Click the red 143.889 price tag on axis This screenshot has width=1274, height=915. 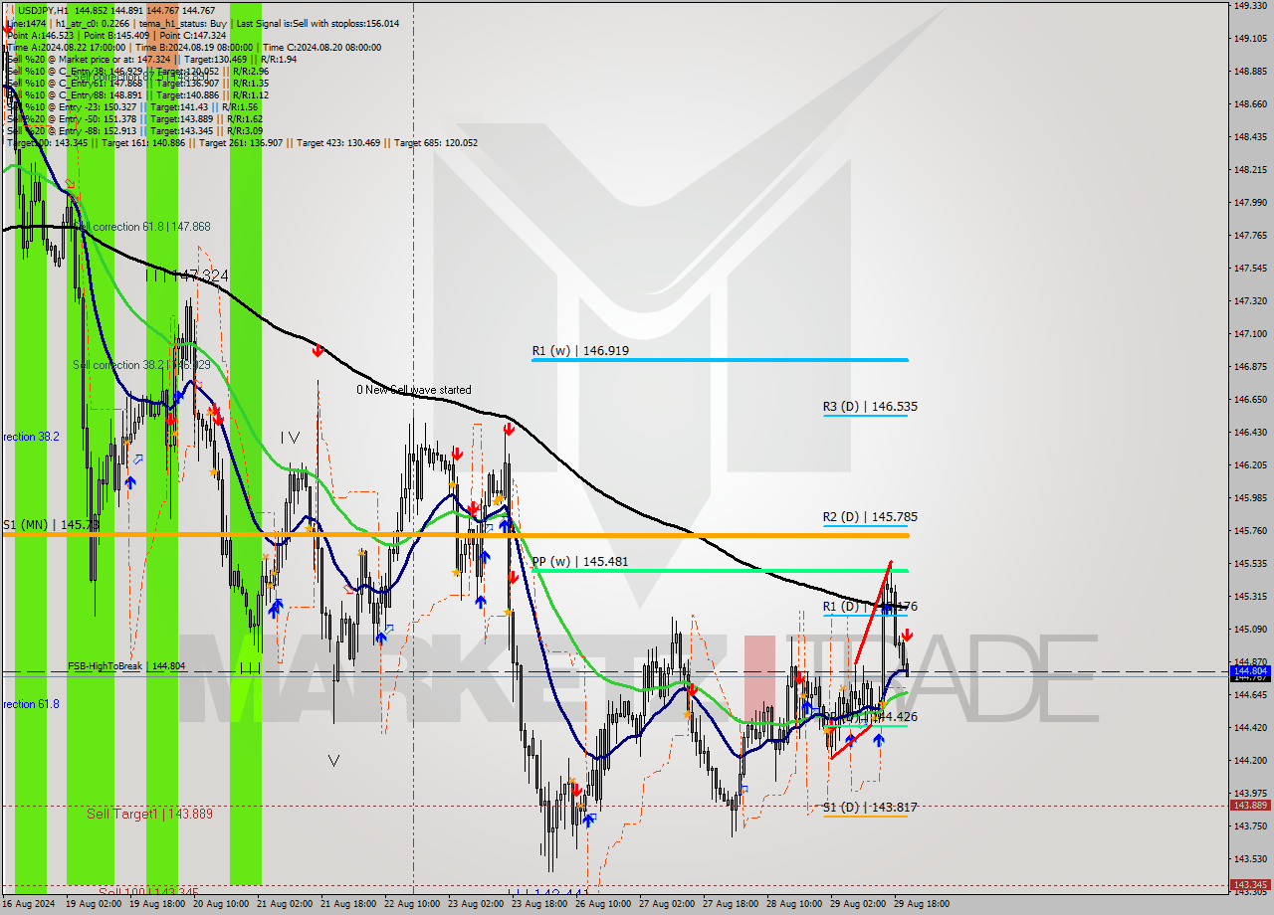pos(1250,806)
